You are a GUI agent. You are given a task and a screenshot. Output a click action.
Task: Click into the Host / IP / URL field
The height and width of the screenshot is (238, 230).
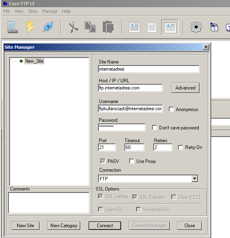pyautogui.click(x=130, y=88)
